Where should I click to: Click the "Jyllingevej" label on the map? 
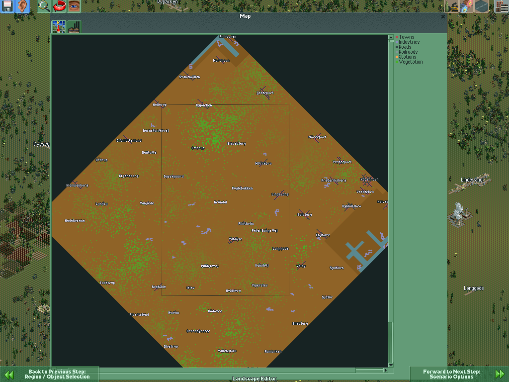tap(210, 266)
